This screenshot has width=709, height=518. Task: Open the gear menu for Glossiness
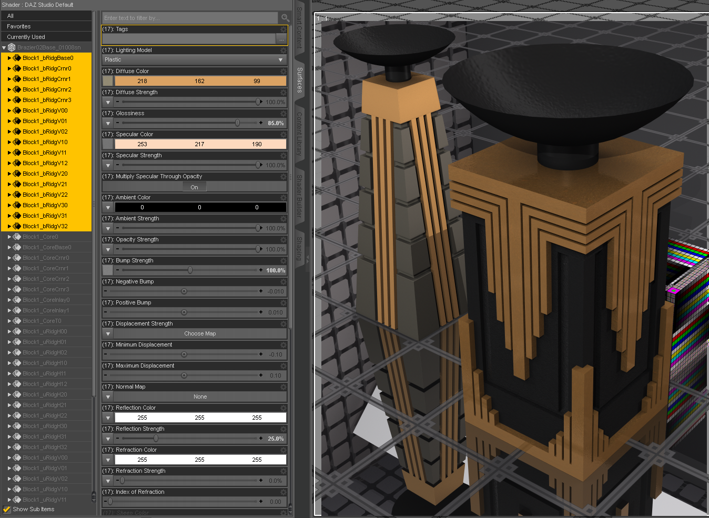[283, 113]
